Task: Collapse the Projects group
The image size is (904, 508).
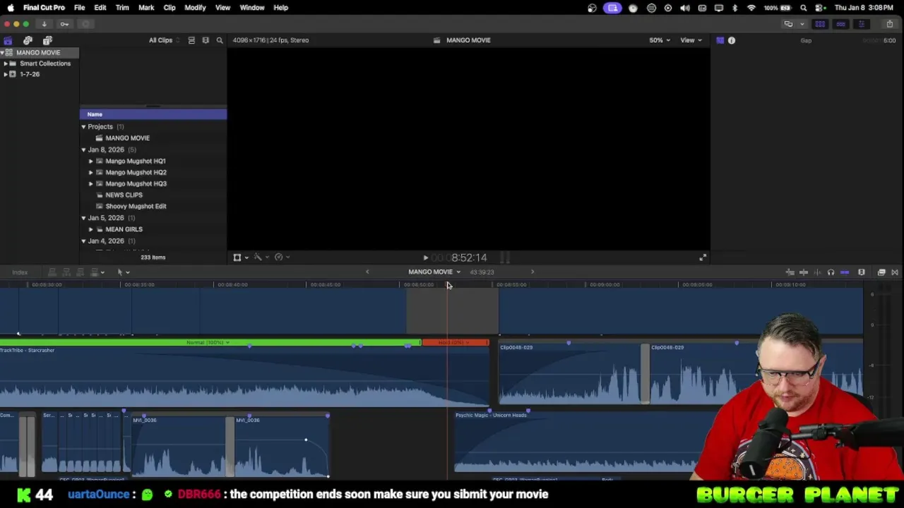Action: 83,127
